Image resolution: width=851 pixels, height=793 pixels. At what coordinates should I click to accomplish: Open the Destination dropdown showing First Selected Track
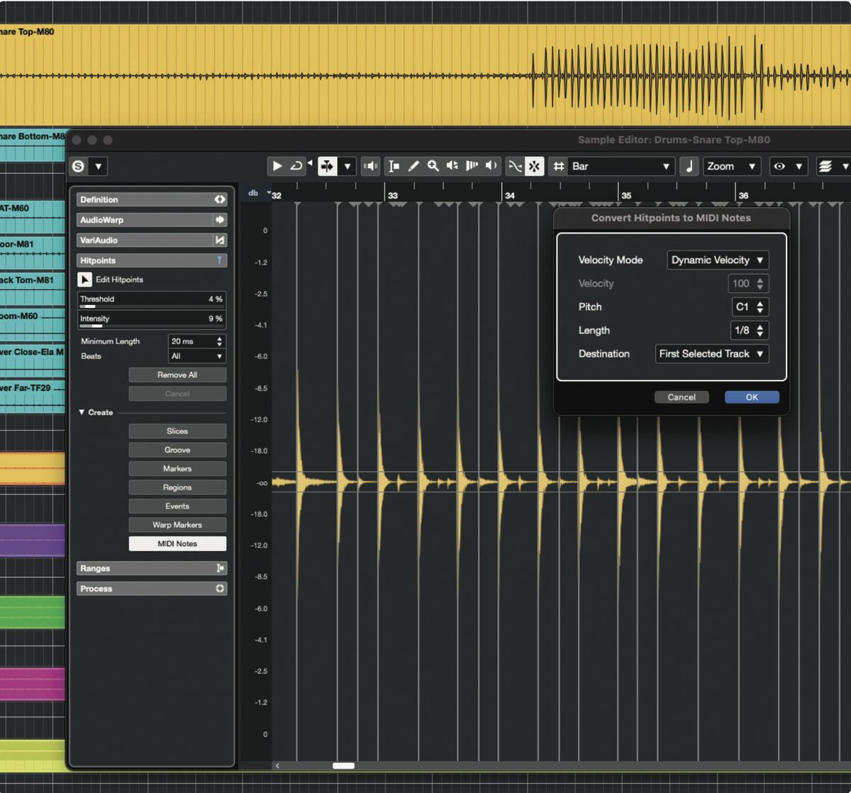(x=711, y=353)
